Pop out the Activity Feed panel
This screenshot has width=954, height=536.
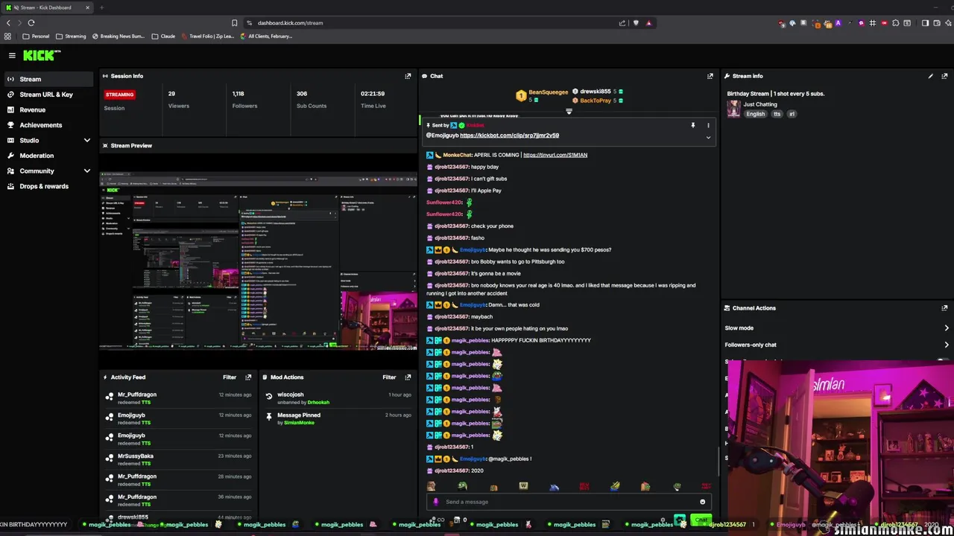248,377
